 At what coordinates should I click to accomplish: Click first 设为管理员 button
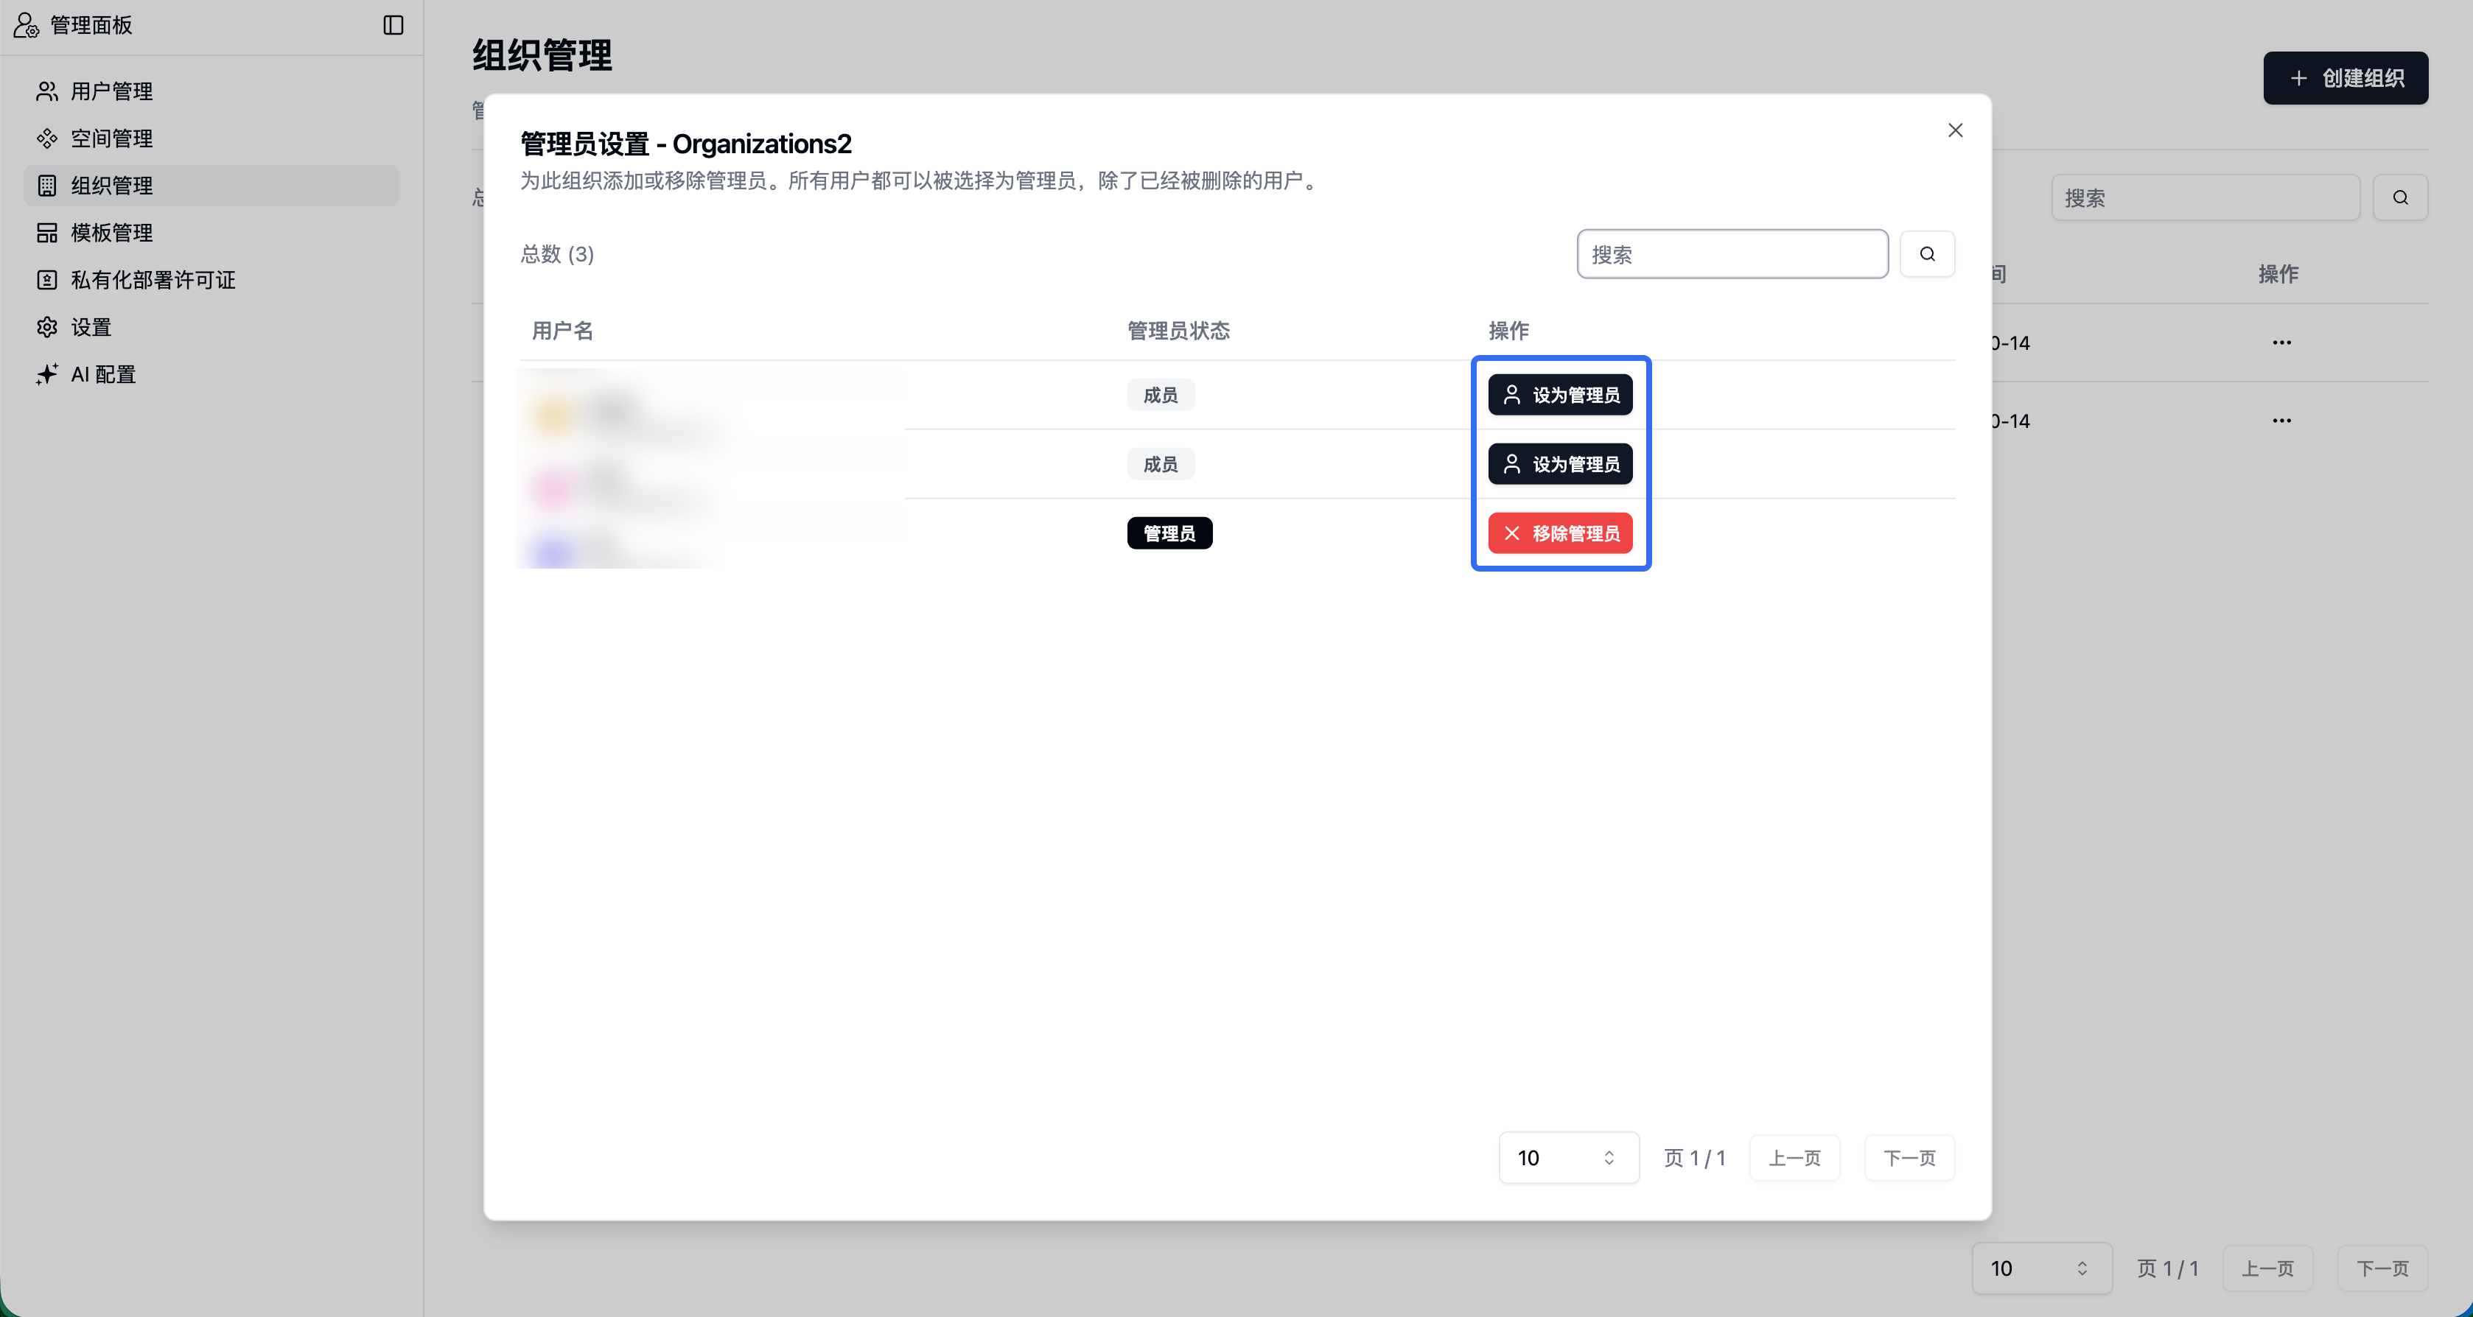pyautogui.click(x=1560, y=395)
